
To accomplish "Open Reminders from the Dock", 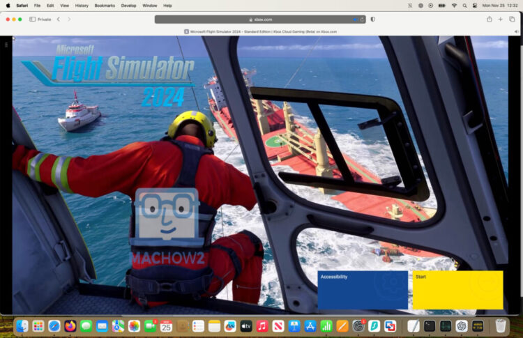I will pos(199,326).
